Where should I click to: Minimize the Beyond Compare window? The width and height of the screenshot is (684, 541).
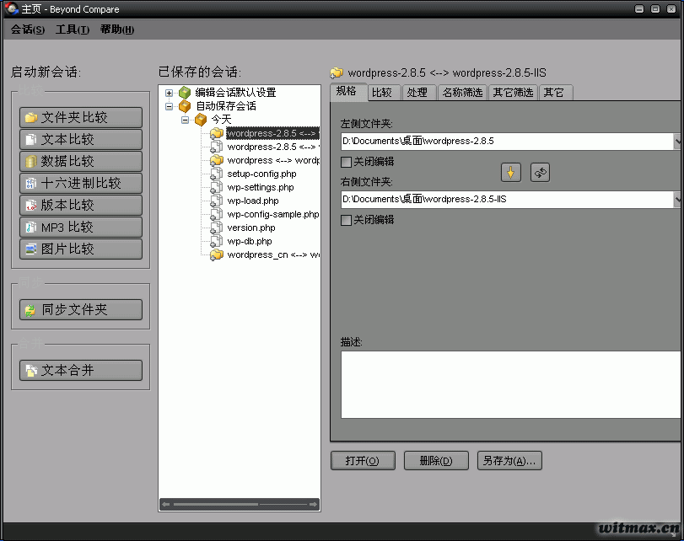[x=639, y=8]
